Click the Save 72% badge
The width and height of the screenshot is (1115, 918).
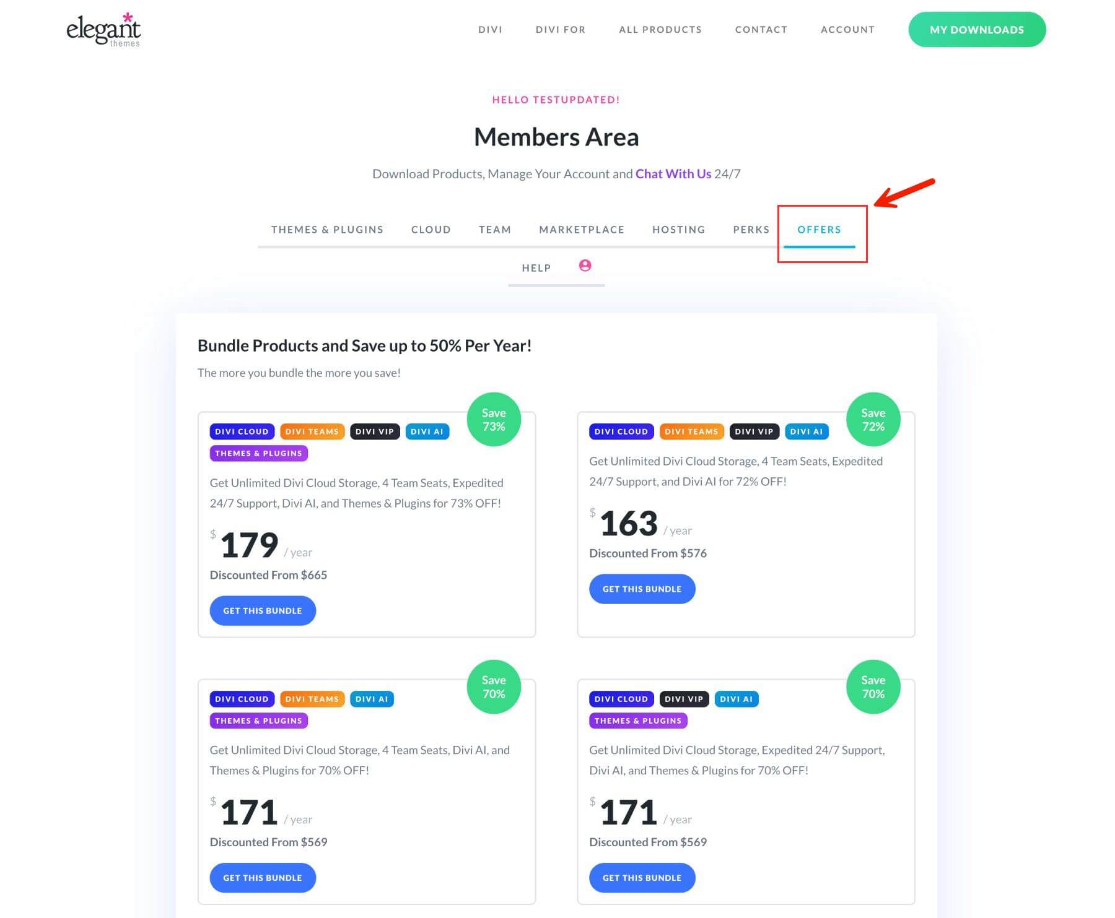[873, 420]
